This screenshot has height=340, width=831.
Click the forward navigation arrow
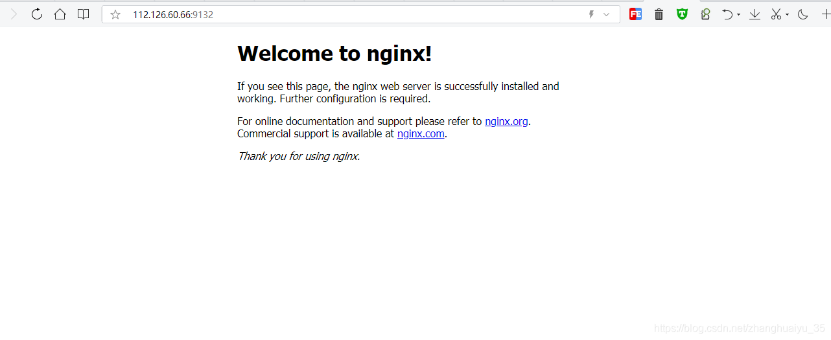(x=14, y=14)
